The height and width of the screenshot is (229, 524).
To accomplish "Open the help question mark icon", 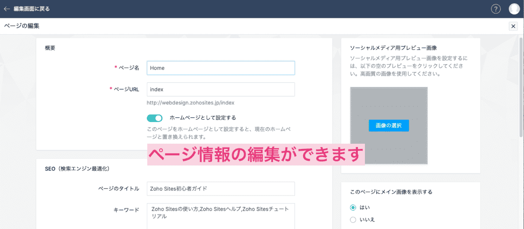I will pos(496,9).
